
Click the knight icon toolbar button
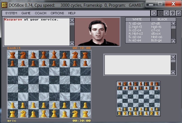(x=179, y=13)
